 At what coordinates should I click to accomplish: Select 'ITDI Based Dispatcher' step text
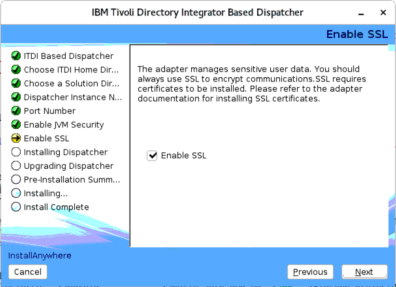tap(68, 56)
